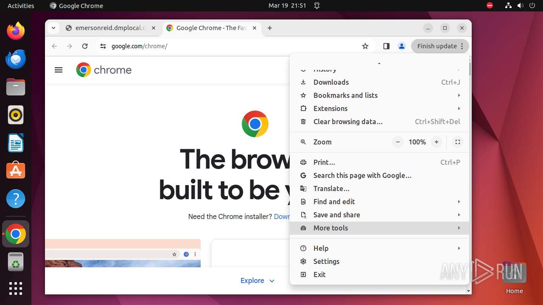
Task: Open the Google Chrome app menu in top bar
Action: coord(76,6)
